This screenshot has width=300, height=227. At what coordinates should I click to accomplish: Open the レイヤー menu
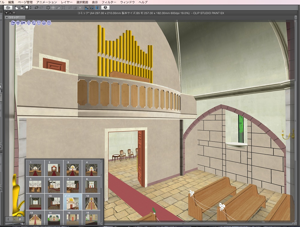click(67, 2)
